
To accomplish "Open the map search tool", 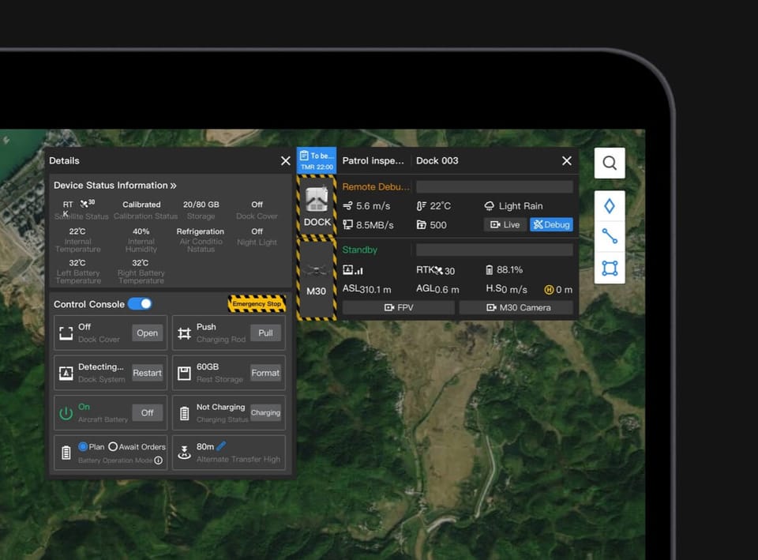I will 609,163.
